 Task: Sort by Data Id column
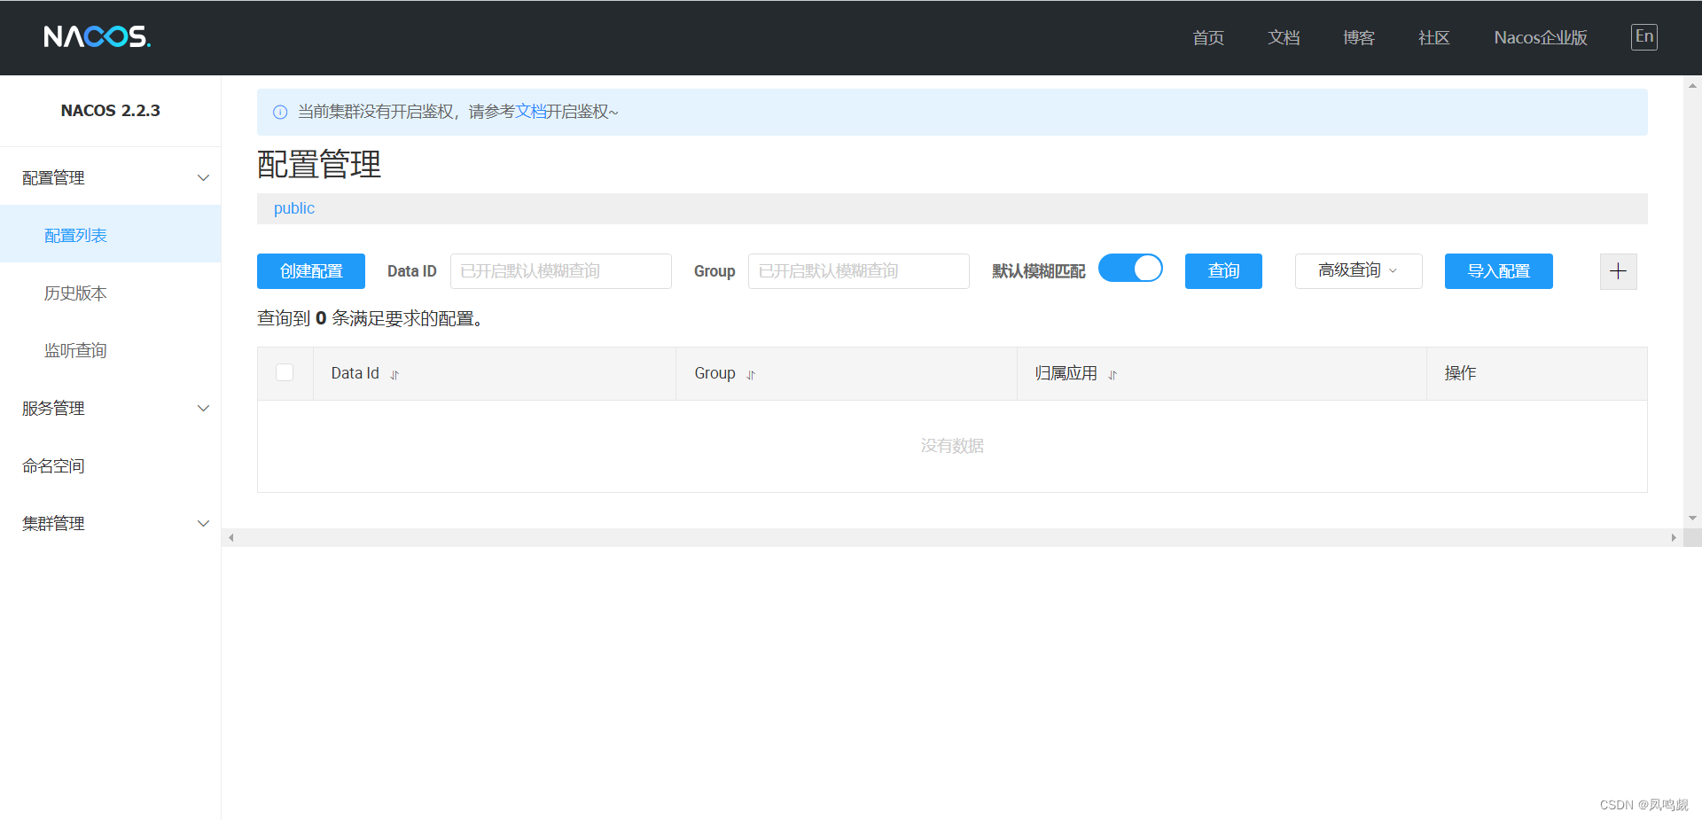(394, 375)
